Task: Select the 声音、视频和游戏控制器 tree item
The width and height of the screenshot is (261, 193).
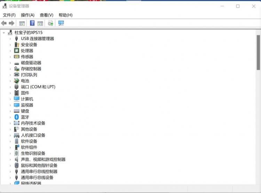Action: point(43,159)
